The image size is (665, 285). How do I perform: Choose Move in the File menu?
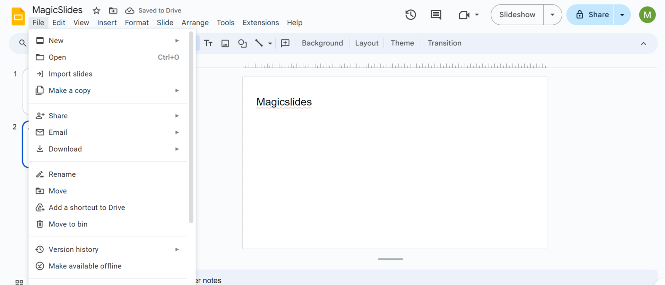108,191
